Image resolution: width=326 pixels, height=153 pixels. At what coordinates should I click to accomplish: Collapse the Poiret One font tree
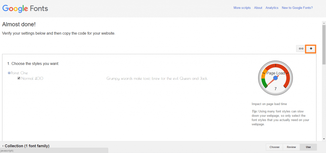9,73
